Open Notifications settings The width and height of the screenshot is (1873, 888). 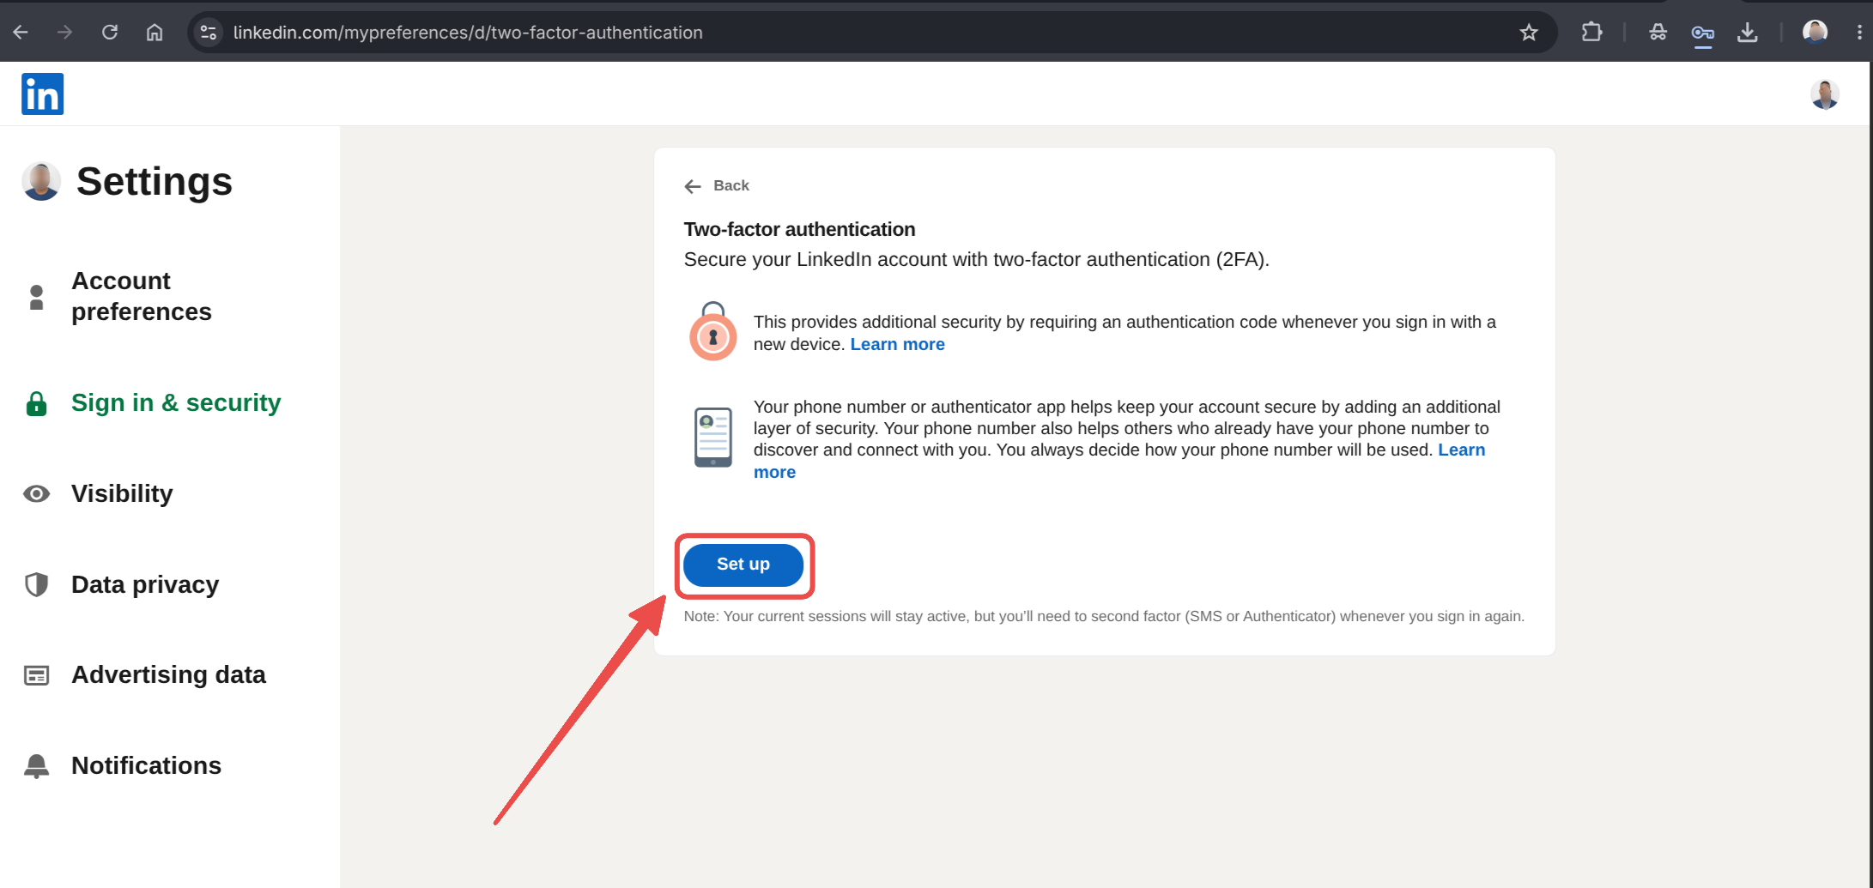point(146,765)
